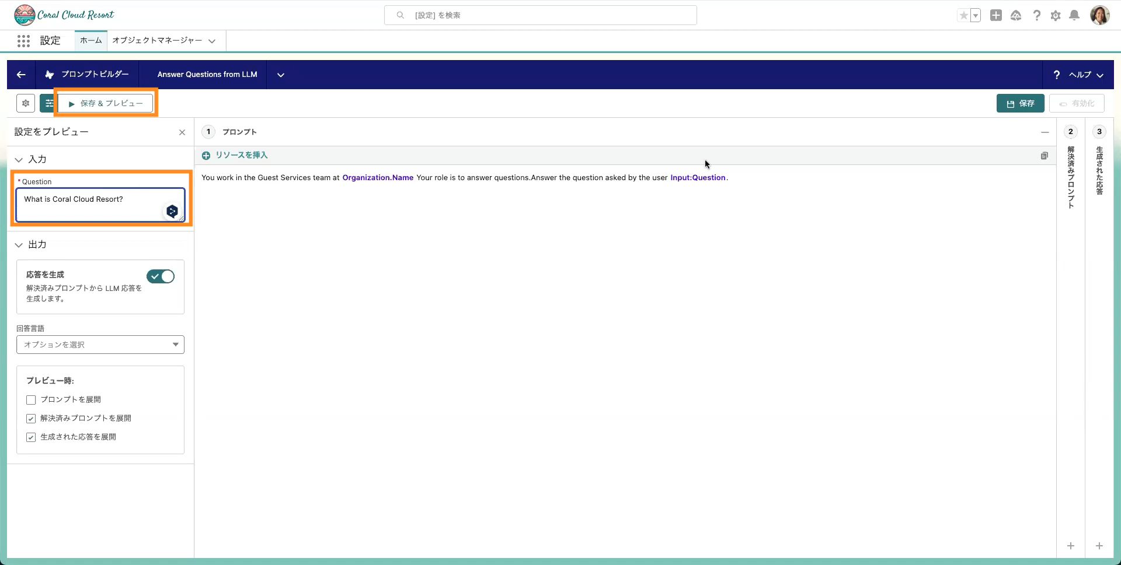1121x565 pixels.
Task: Open the ヘルプ menu
Action: click(1078, 75)
